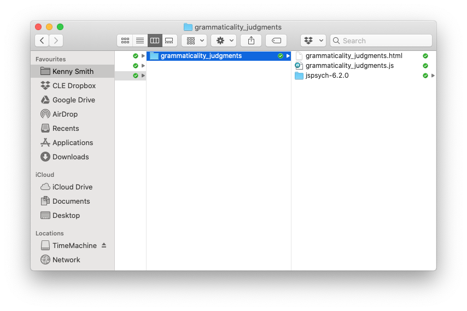The height and width of the screenshot is (311, 467).
Task: Open the Downloads folder in sidebar
Action: click(70, 157)
